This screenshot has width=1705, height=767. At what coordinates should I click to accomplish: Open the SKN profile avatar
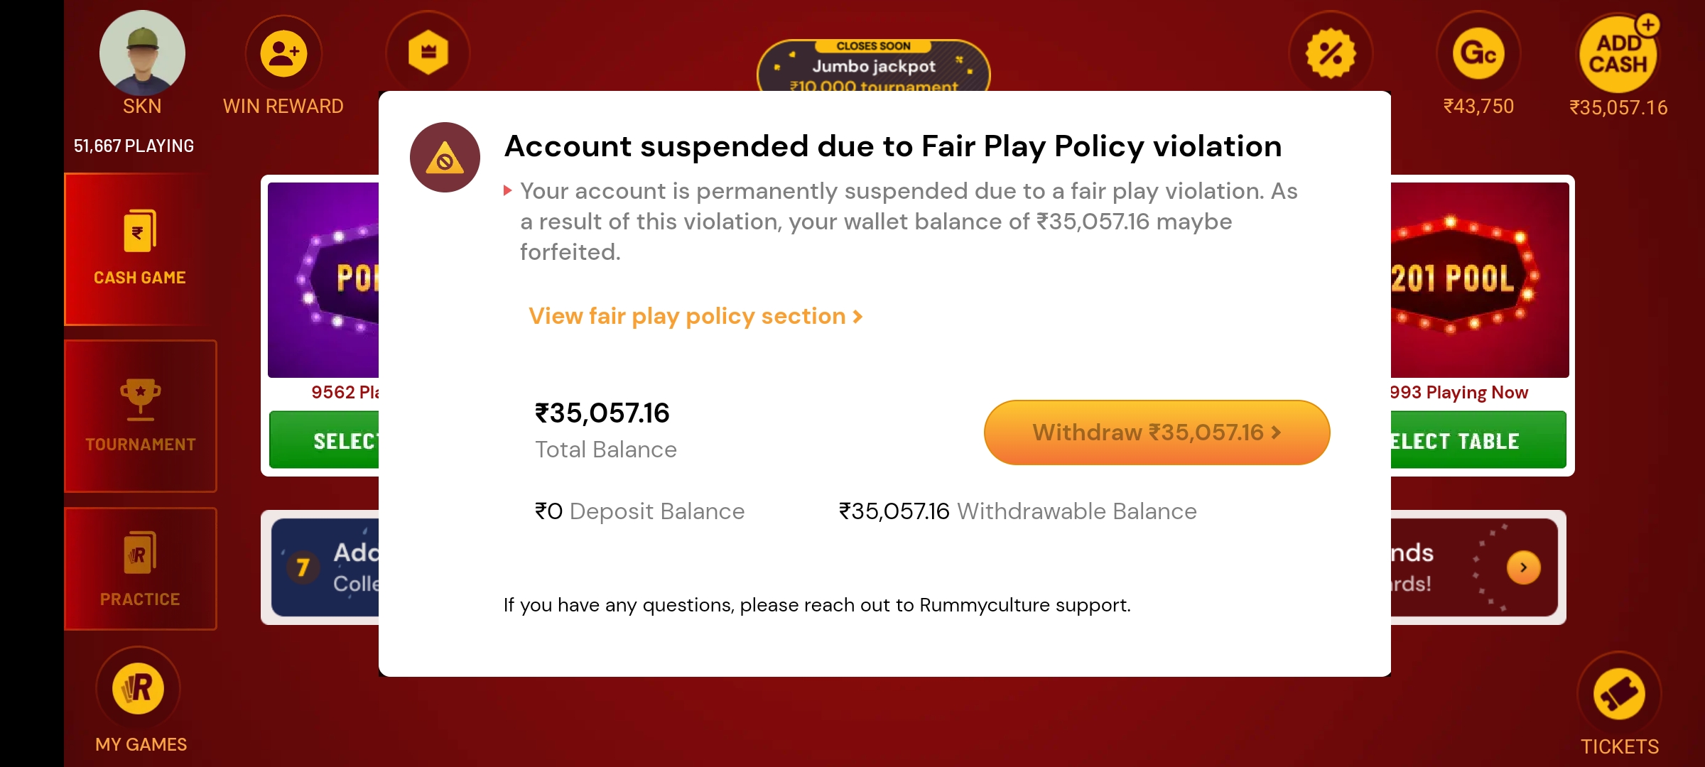pos(142,53)
